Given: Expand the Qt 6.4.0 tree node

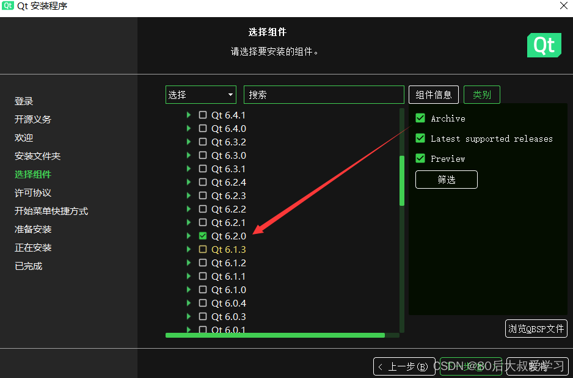Looking at the screenshot, I should click(x=188, y=128).
